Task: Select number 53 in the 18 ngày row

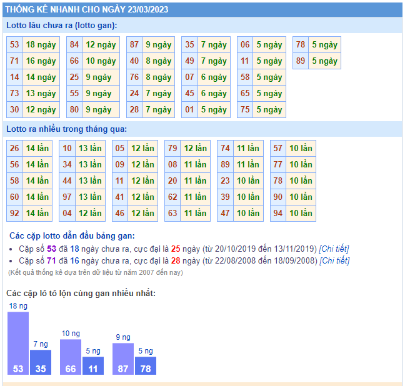Action: [x=15, y=45]
